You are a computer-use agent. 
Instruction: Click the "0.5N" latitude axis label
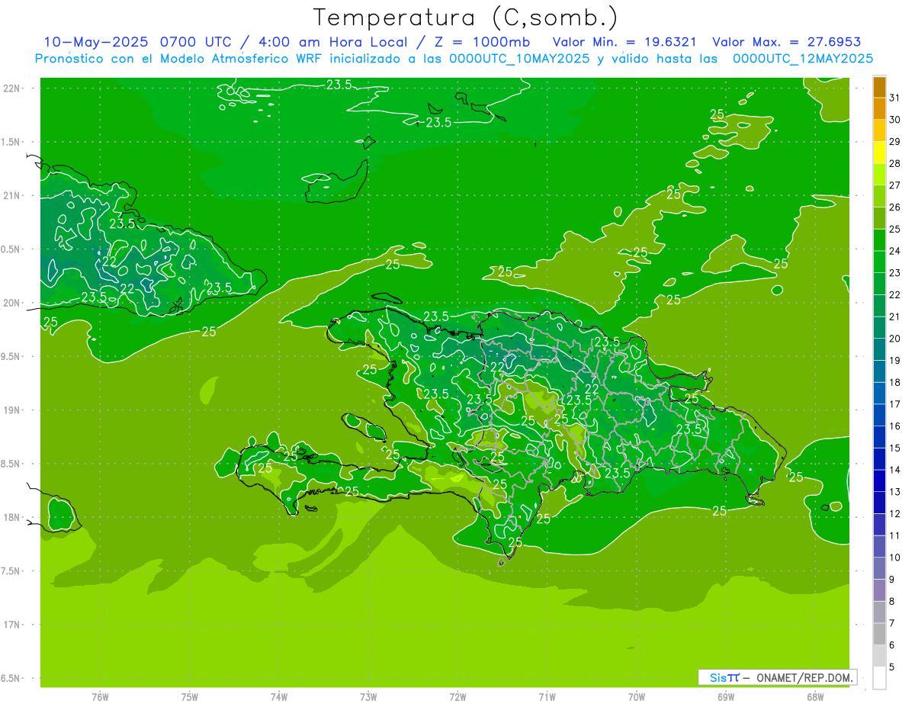point(11,249)
